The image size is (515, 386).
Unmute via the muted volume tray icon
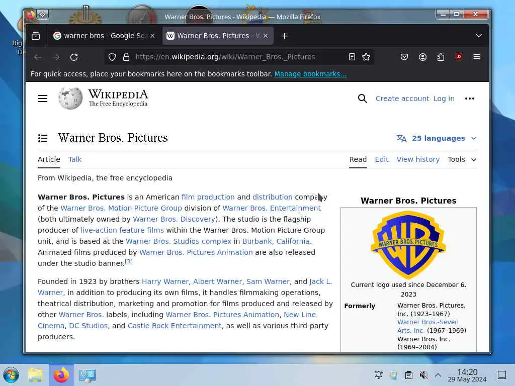pos(423,375)
